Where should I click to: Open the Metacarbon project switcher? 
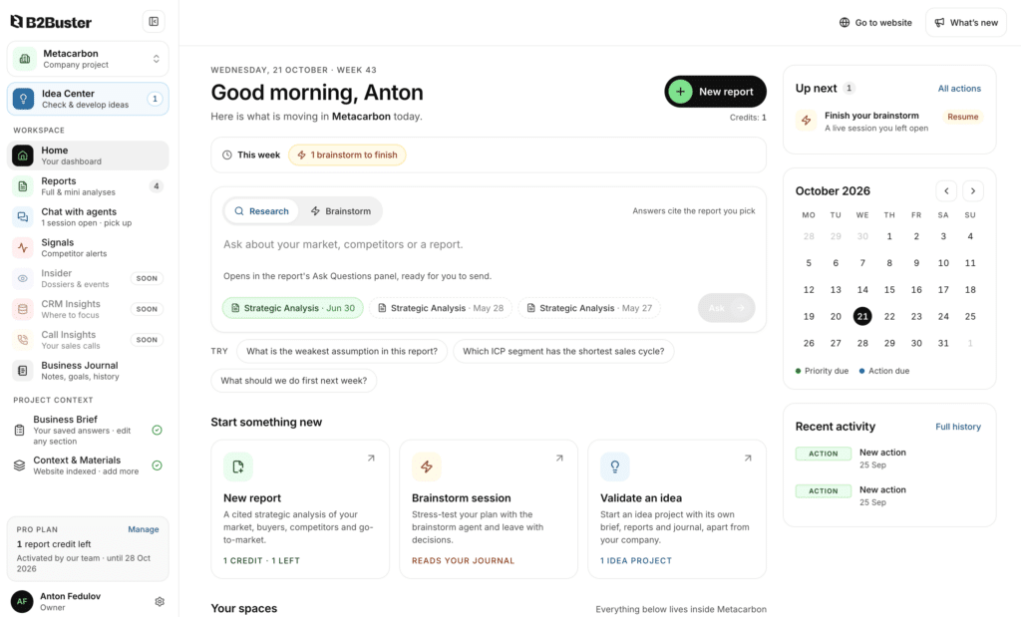tap(88, 59)
